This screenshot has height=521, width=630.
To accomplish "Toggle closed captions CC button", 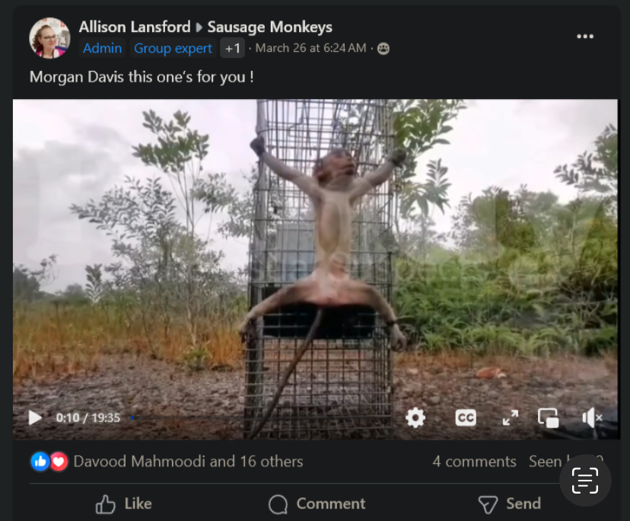I will click(x=466, y=417).
